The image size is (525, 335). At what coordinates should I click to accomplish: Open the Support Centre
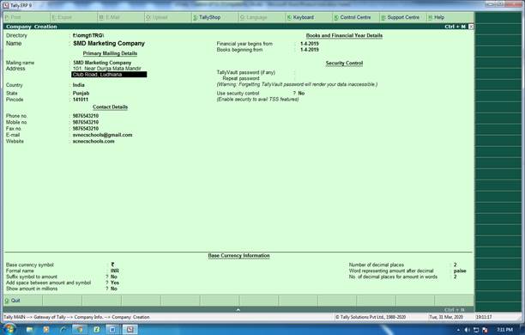[x=400, y=17]
